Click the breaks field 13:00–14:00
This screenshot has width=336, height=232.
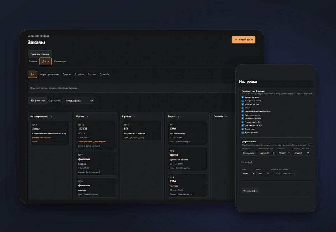click(x=283, y=173)
